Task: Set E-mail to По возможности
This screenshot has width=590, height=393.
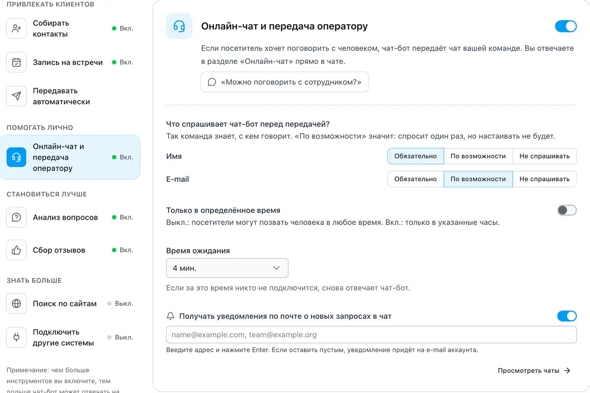Action: (x=478, y=179)
